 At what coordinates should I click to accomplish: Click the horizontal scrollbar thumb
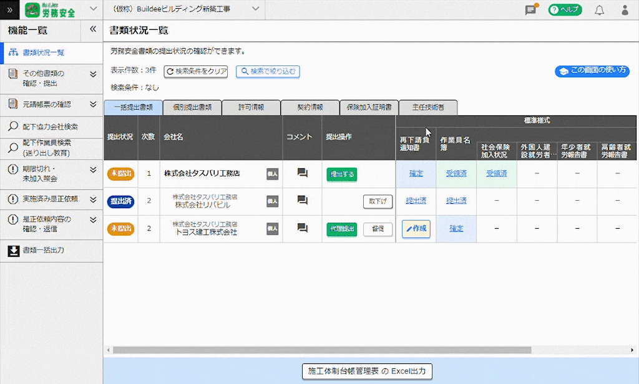click(322, 350)
